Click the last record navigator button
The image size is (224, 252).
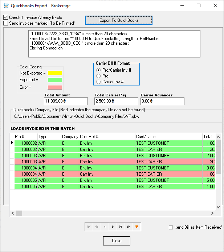point(129,227)
